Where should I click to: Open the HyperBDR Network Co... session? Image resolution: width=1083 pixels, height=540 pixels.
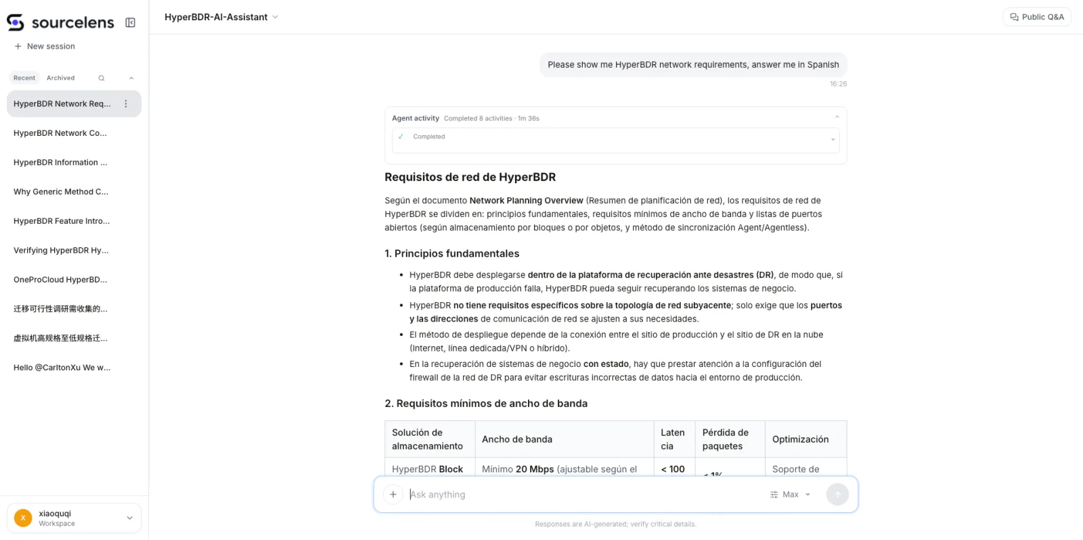click(x=74, y=133)
